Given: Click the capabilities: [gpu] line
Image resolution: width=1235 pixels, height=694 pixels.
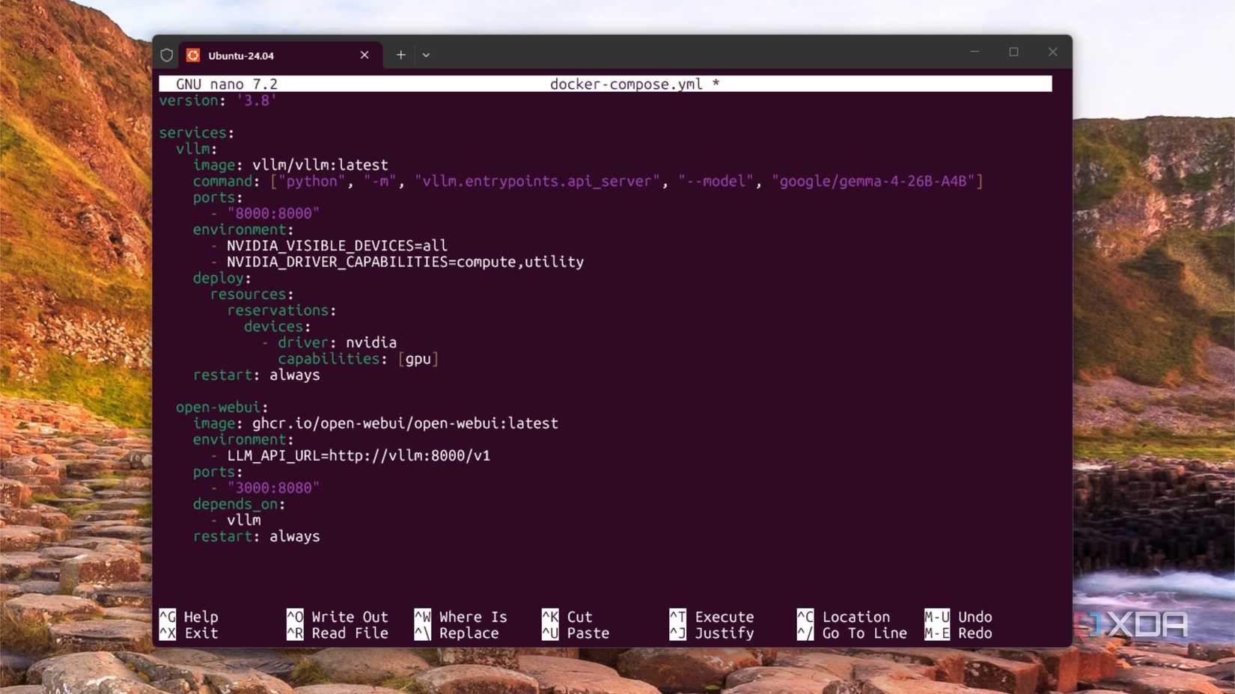Looking at the screenshot, I should [359, 359].
